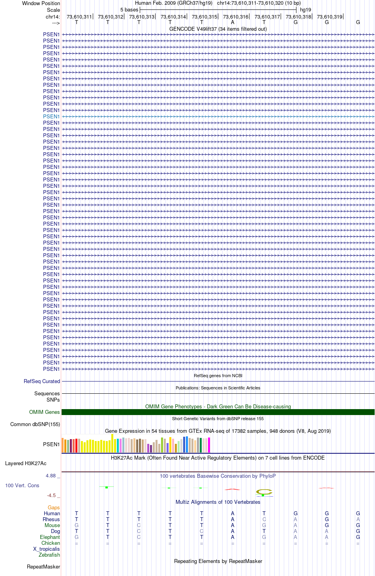The height and width of the screenshot is (576, 375).
Task: Click the ---> strand direction arrow label
Action: (x=56, y=23)
